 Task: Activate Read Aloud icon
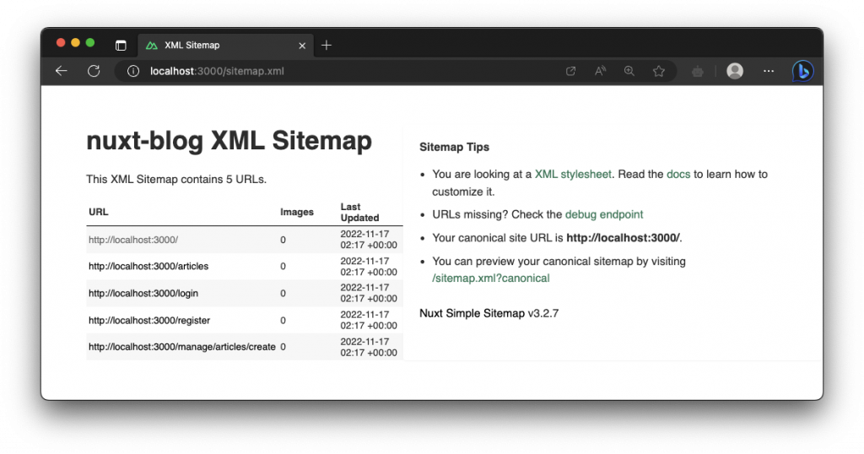coord(600,71)
